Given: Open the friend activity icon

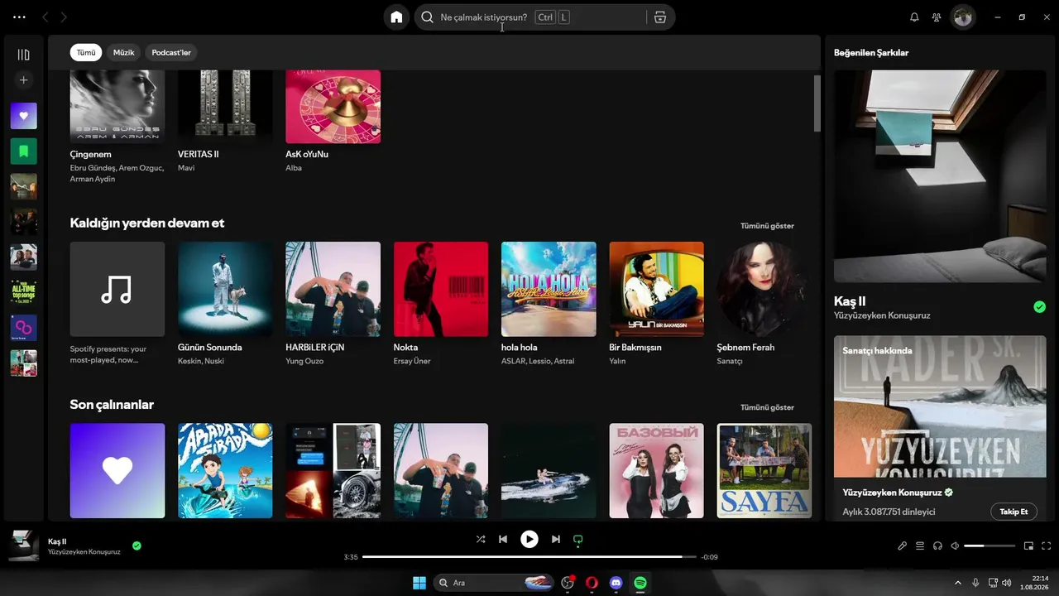Looking at the screenshot, I should [x=937, y=17].
